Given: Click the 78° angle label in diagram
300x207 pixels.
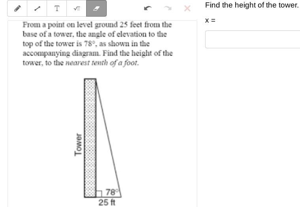Looking at the screenshot, I should coord(113,192).
